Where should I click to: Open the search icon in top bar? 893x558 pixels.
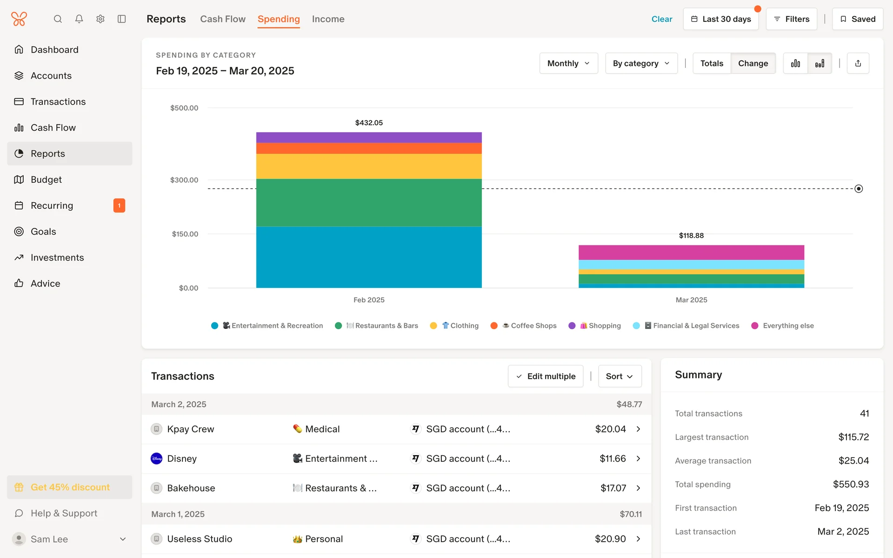click(58, 19)
